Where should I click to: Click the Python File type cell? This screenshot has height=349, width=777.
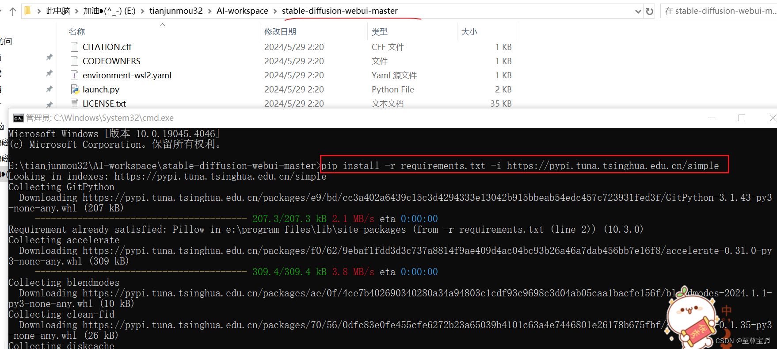(x=393, y=89)
